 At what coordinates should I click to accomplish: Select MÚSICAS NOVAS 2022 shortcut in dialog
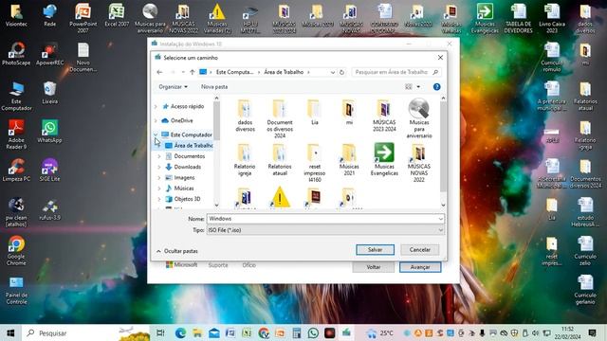(x=419, y=163)
